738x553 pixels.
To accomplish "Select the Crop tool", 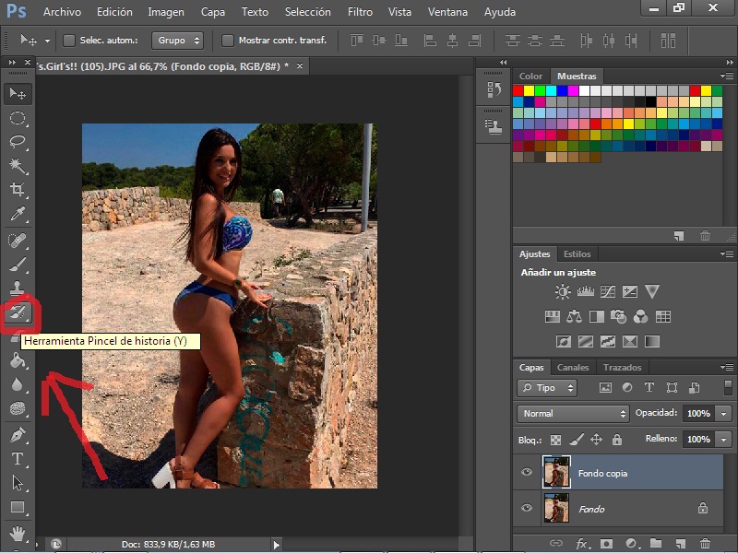I will [x=18, y=190].
